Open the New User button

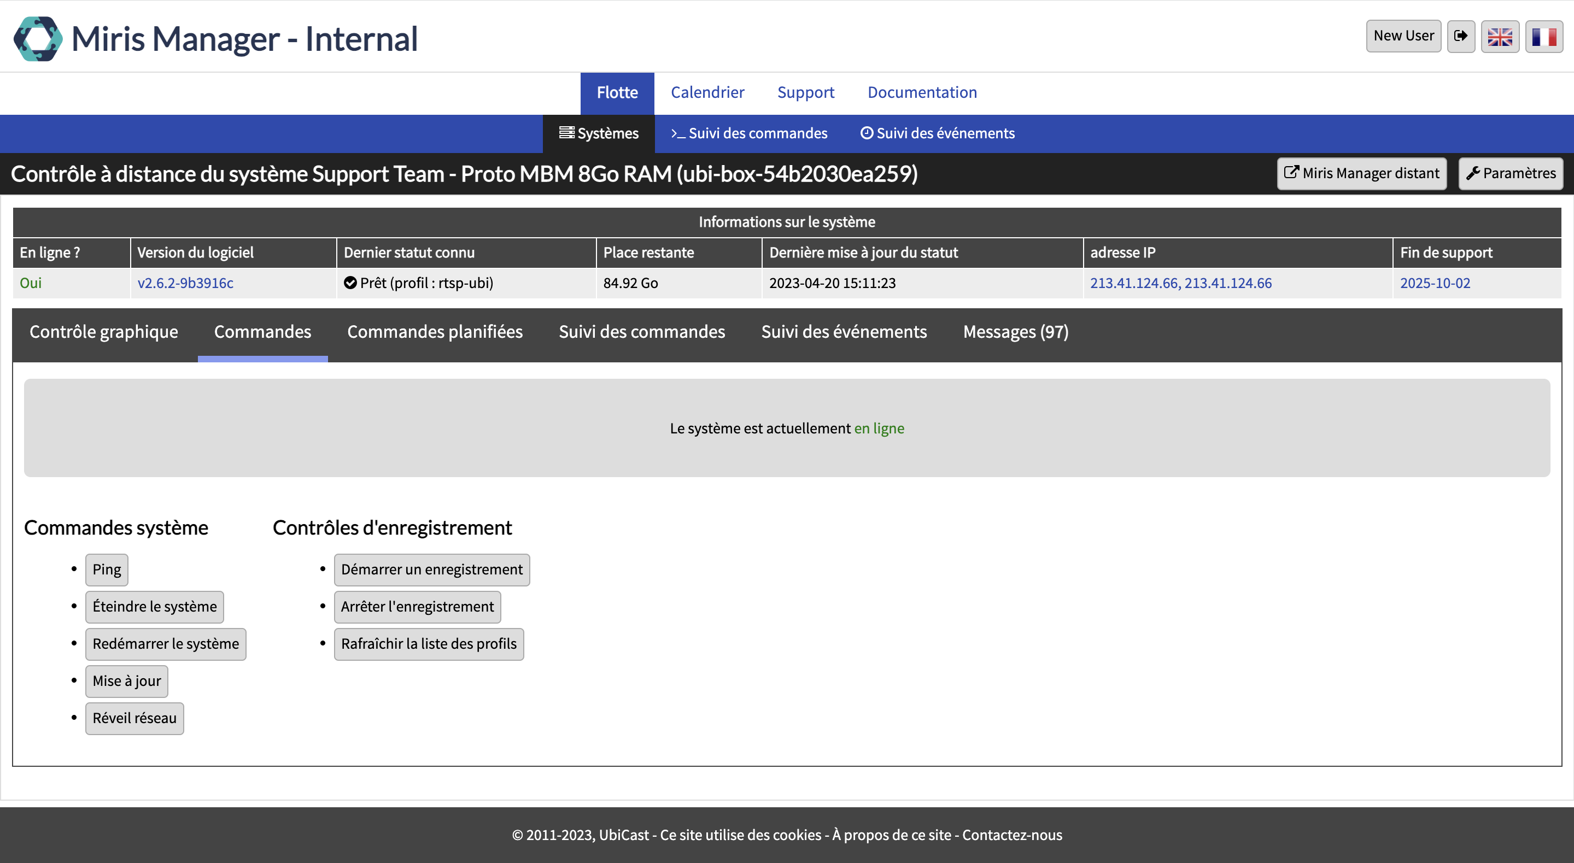coord(1403,36)
